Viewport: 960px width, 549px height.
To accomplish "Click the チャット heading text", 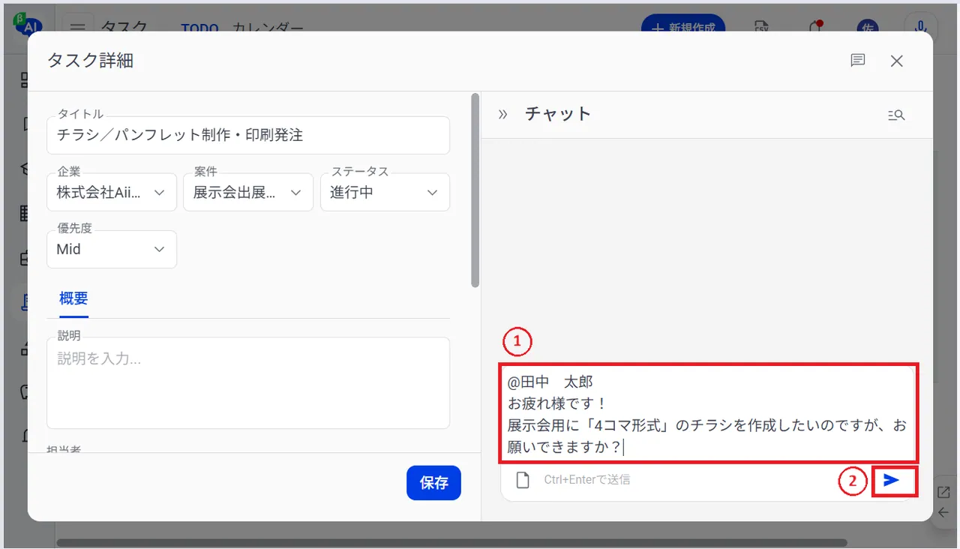I will pyautogui.click(x=558, y=114).
